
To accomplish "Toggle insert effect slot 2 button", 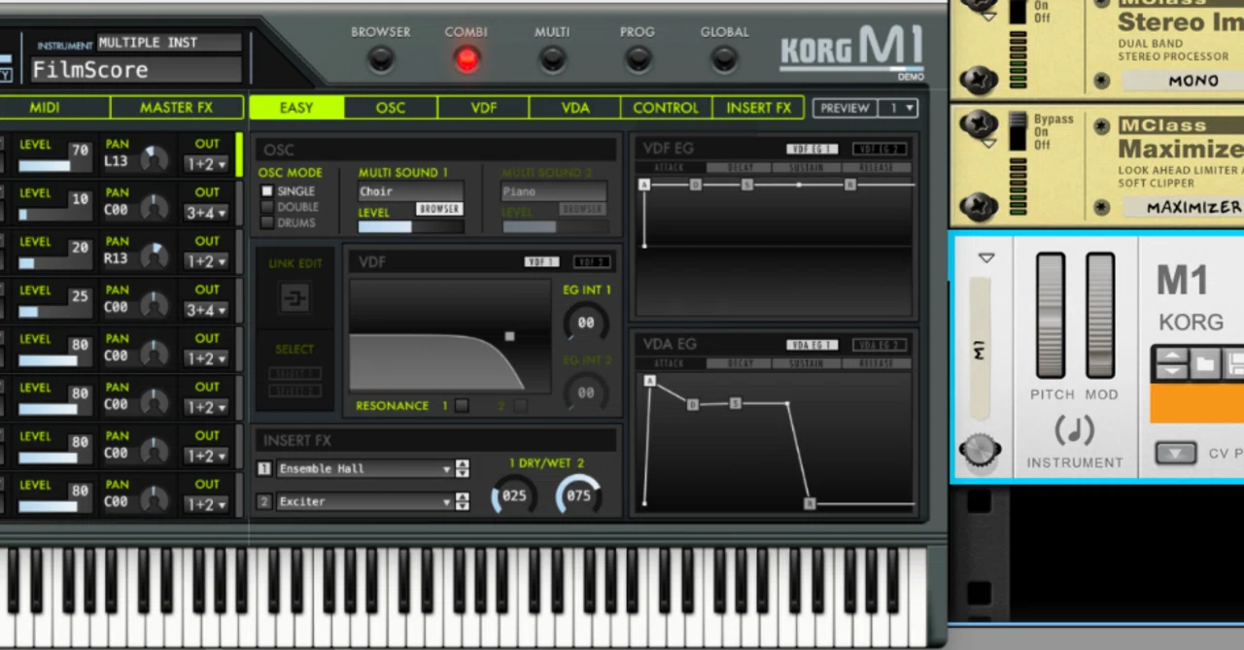I will click(263, 501).
